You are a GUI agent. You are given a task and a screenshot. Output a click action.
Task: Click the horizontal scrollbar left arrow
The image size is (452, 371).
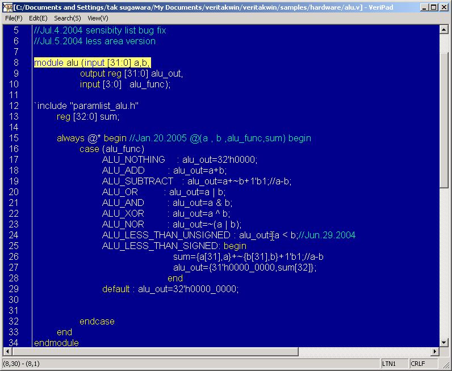pos(7,351)
